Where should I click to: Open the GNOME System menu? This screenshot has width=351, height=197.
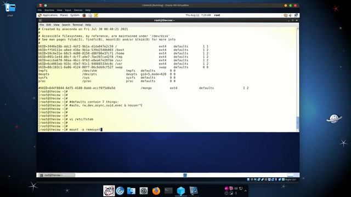click(x=75, y=15)
